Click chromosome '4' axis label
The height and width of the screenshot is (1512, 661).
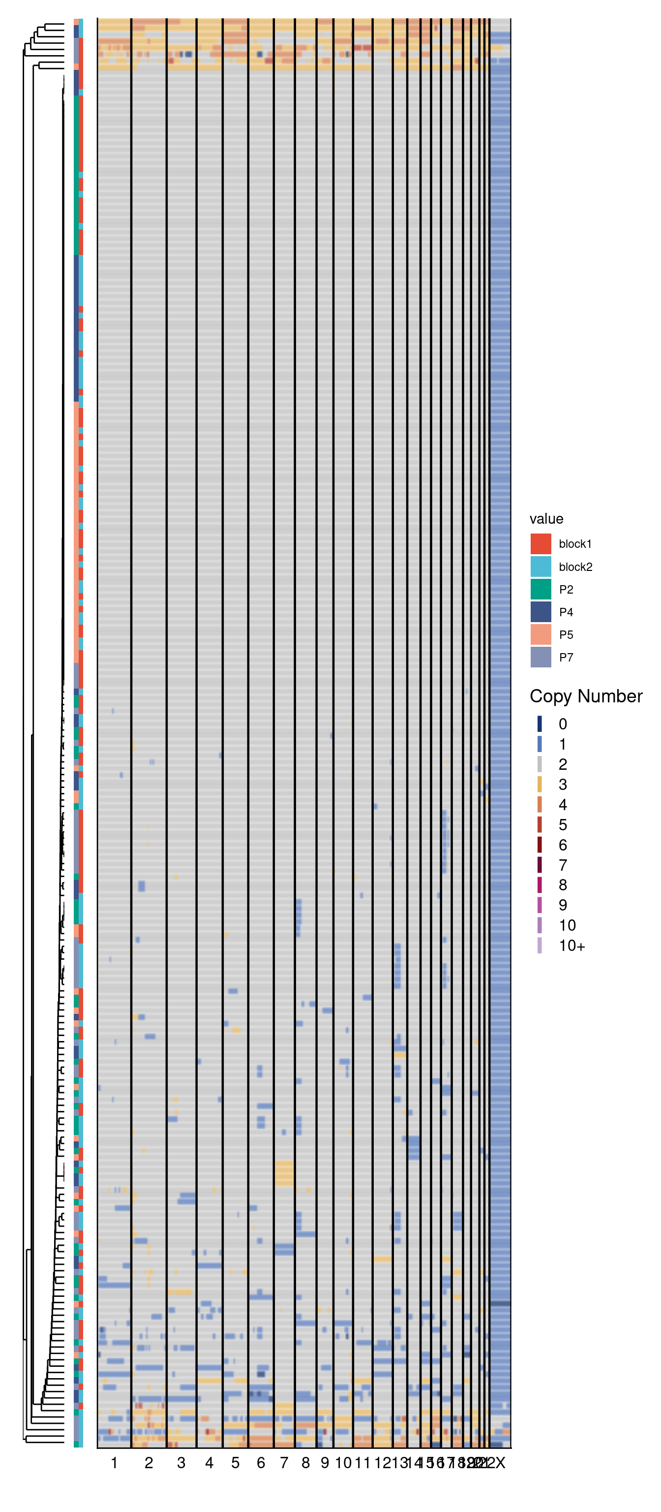tap(210, 1462)
